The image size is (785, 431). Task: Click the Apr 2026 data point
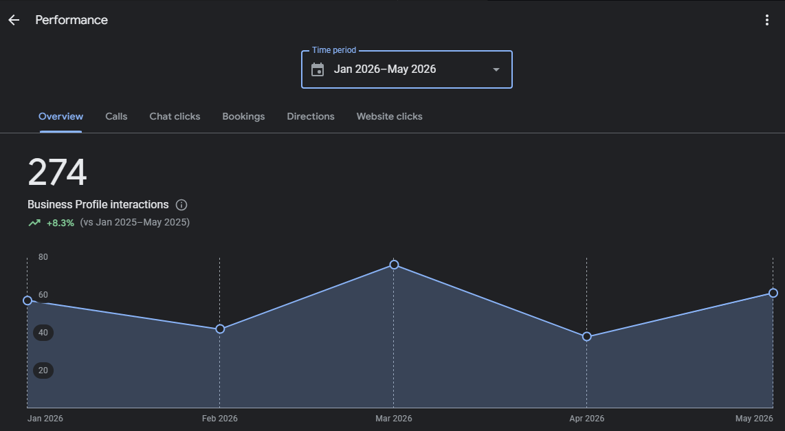click(587, 336)
